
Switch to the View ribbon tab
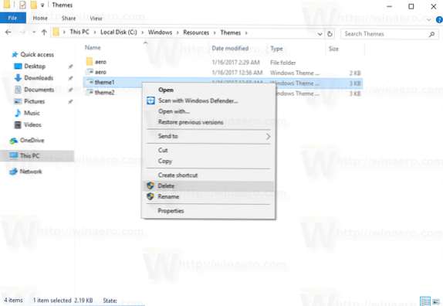pyautogui.click(x=96, y=19)
